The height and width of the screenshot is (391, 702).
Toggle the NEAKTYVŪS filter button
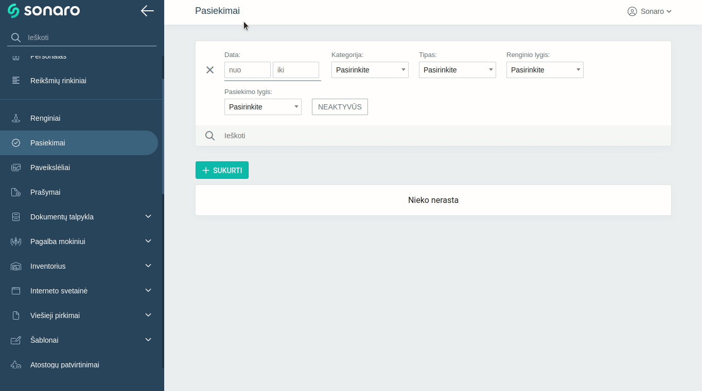tap(340, 107)
